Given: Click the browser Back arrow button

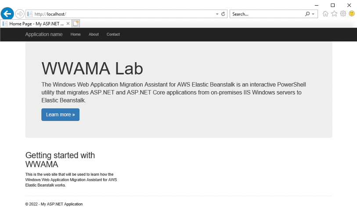Looking at the screenshot, I should tap(7, 14).
